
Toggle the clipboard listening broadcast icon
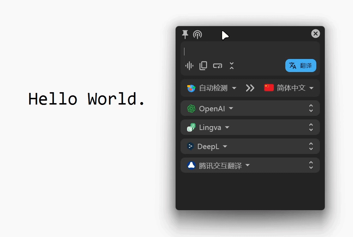click(197, 35)
